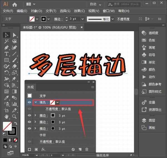Choose the Scale tool
Image resolution: width=167 pixels, height=158 pixels.
(14, 73)
